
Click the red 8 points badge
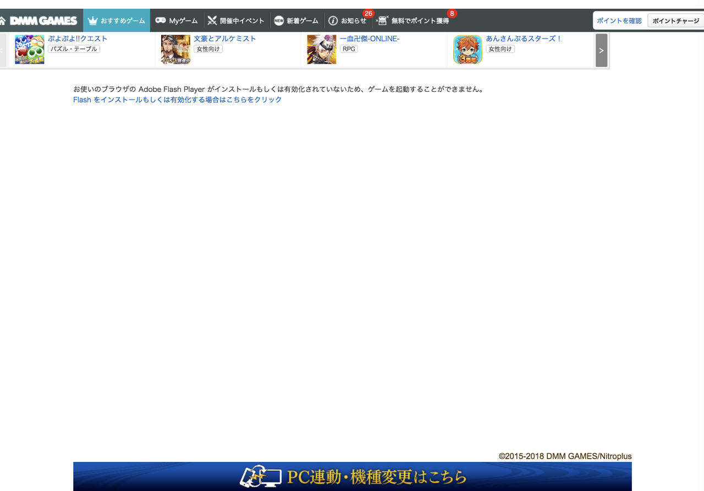(x=452, y=13)
